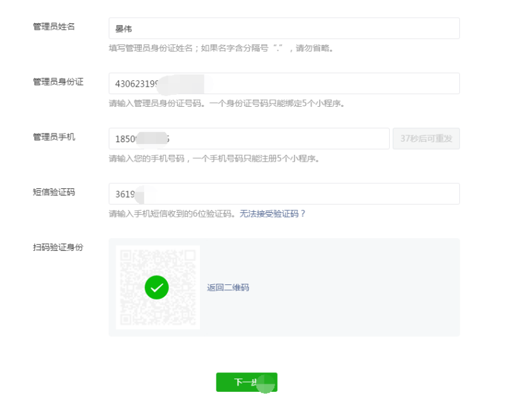Click the 扫码验证身份 label text
The image size is (508, 402).
(58, 247)
